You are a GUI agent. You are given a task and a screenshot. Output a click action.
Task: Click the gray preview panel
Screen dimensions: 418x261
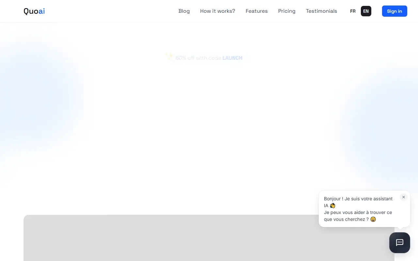[x=209, y=238]
